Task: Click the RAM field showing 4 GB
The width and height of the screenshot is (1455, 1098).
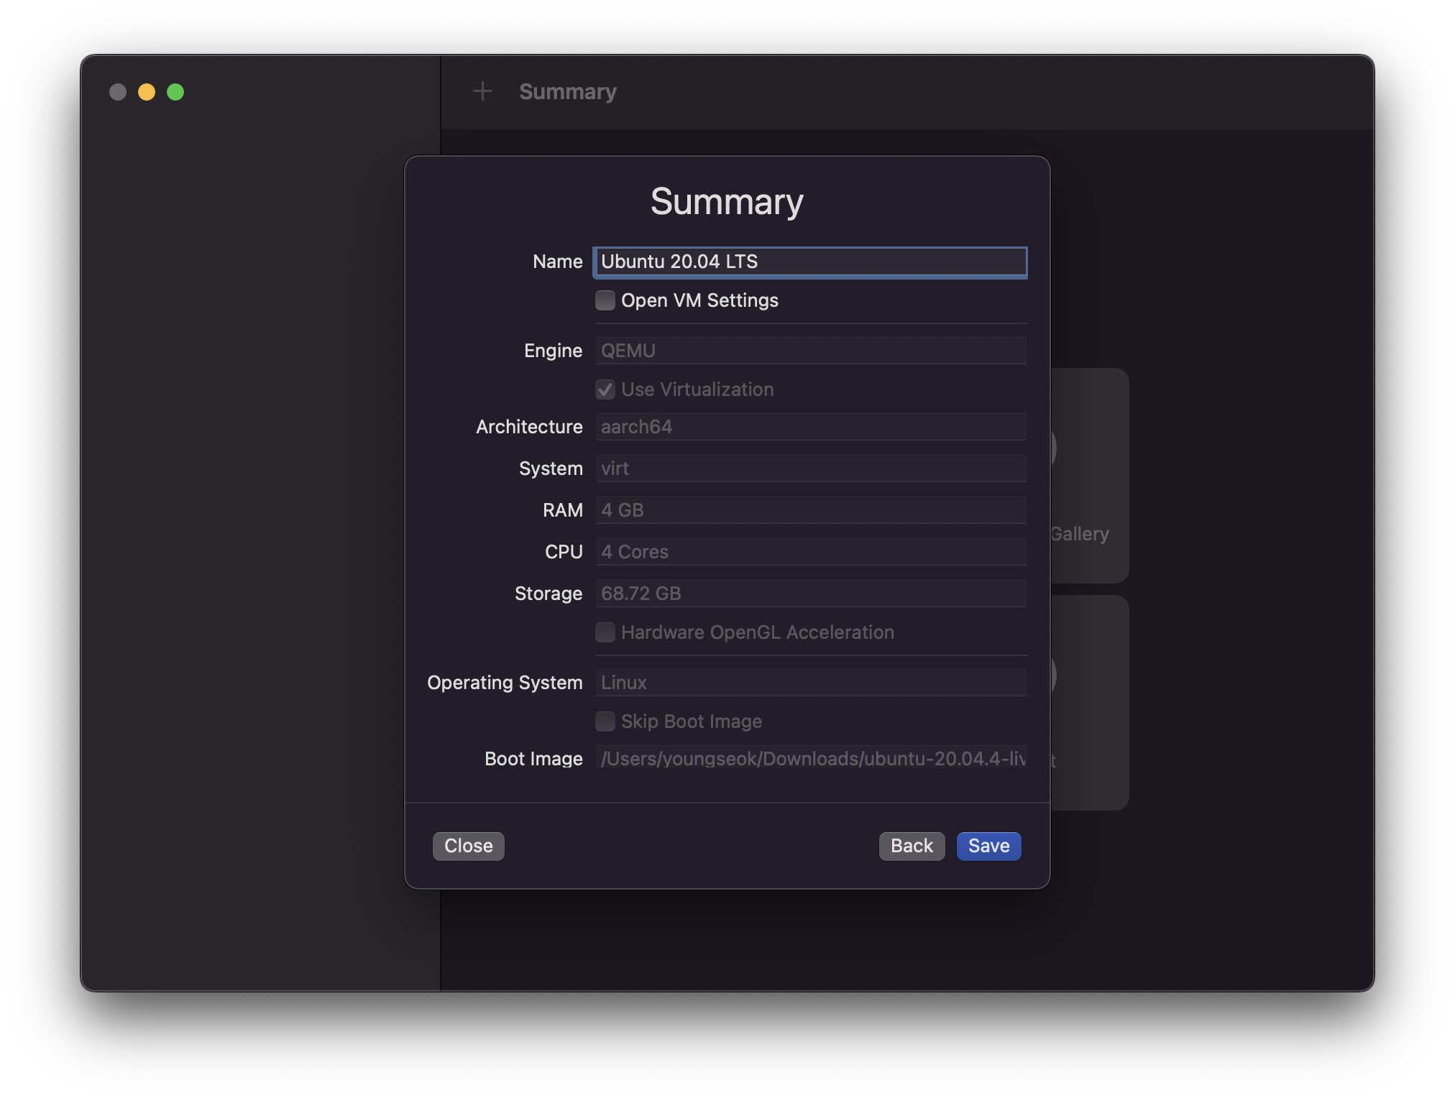Action: pos(810,510)
